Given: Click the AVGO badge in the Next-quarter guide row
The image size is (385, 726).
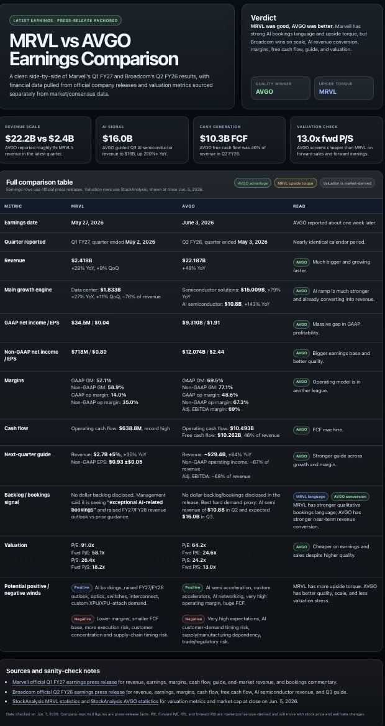Looking at the screenshot, I should coord(301,456).
